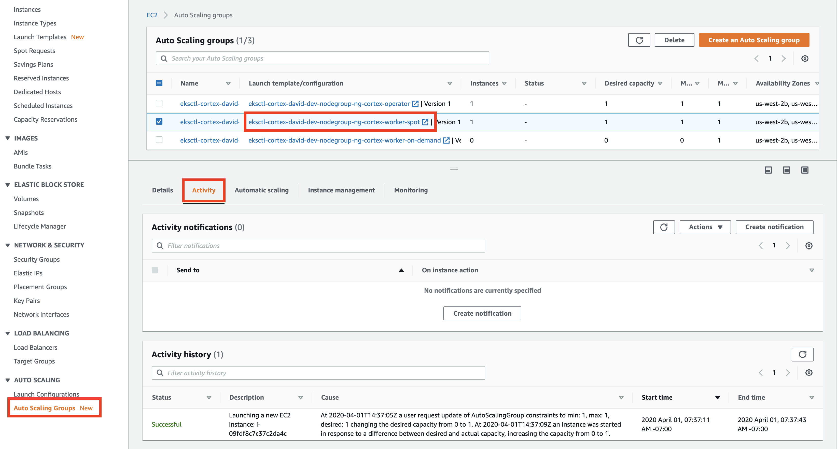Uncheck the worker-spot group row checkbox

(x=159, y=122)
